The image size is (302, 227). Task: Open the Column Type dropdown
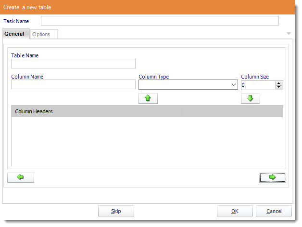point(233,85)
